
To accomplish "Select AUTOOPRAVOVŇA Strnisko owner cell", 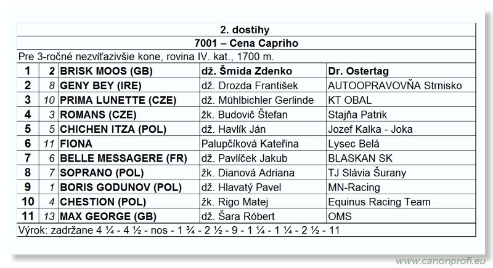I will pos(395,85).
